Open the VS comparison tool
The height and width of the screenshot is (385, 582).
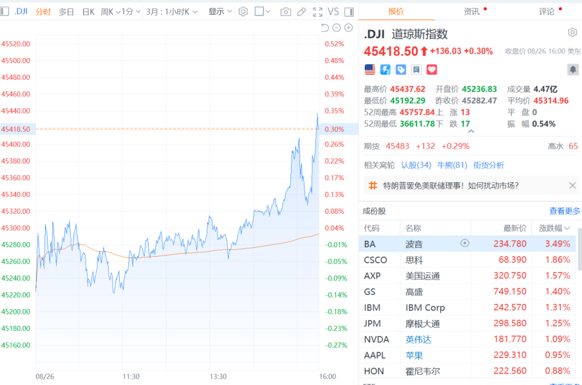point(333,12)
